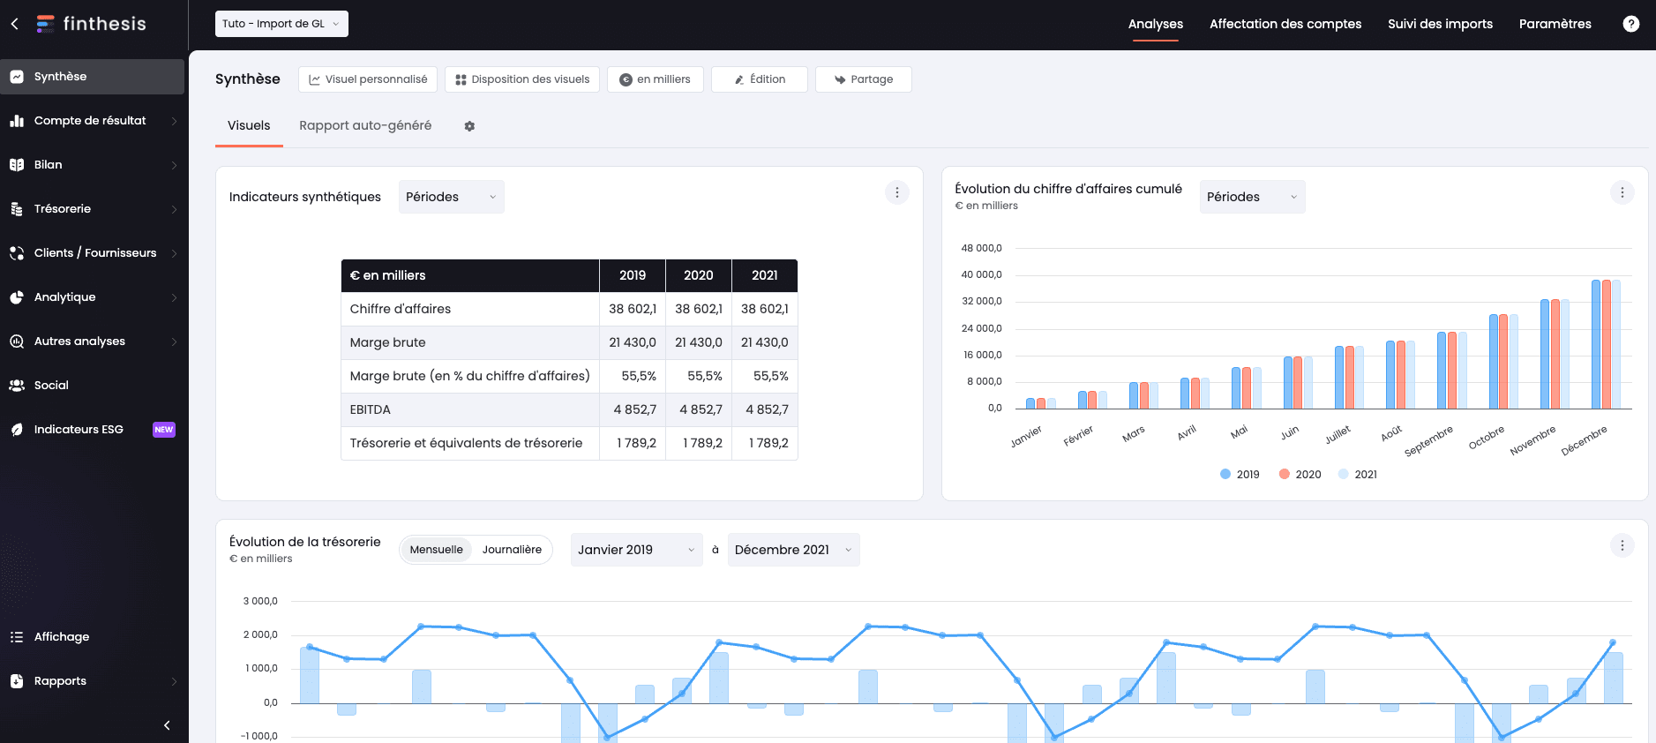Open settings gear next to Rapport auto-généré
Screen dimensions: 1656x743
coord(469,126)
